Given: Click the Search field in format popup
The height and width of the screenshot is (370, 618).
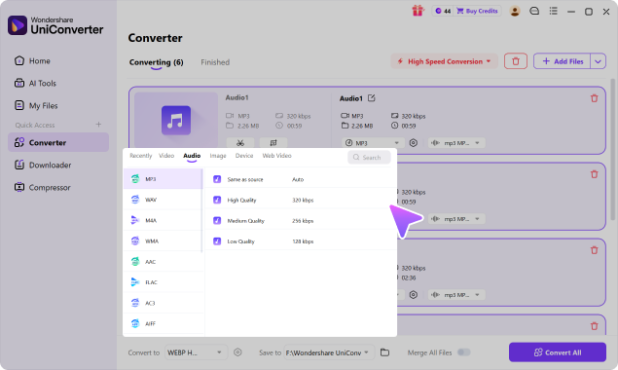Looking at the screenshot, I should tap(369, 157).
